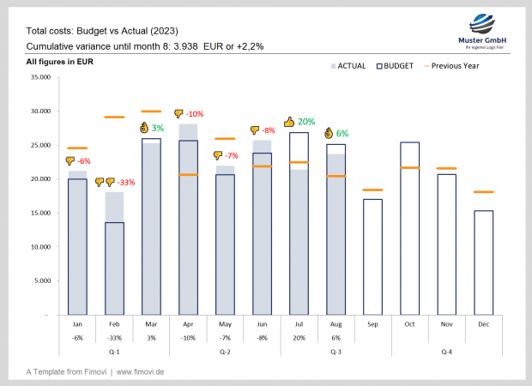Click the thumbs-up icon next to 20%
The height and width of the screenshot is (386, 532).
pyautogui.click(x=289, y=122)
